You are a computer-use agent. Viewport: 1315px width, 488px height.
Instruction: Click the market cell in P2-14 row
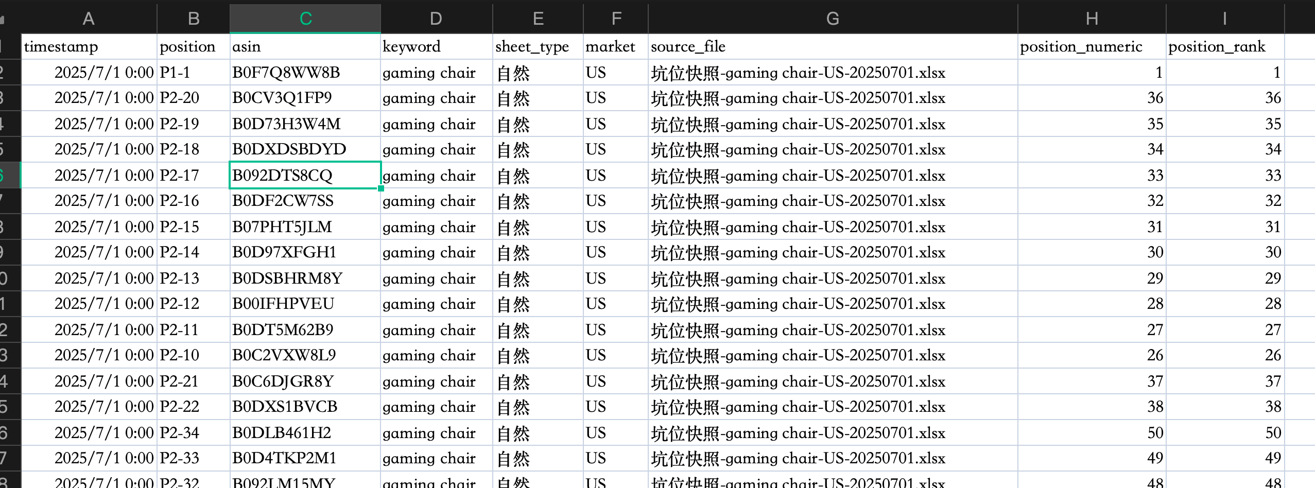coord(616,252)
